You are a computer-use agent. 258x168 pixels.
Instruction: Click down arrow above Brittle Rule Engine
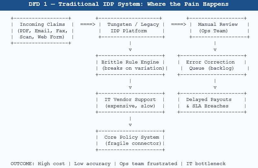pyautogui.click(x=130, y=47)
